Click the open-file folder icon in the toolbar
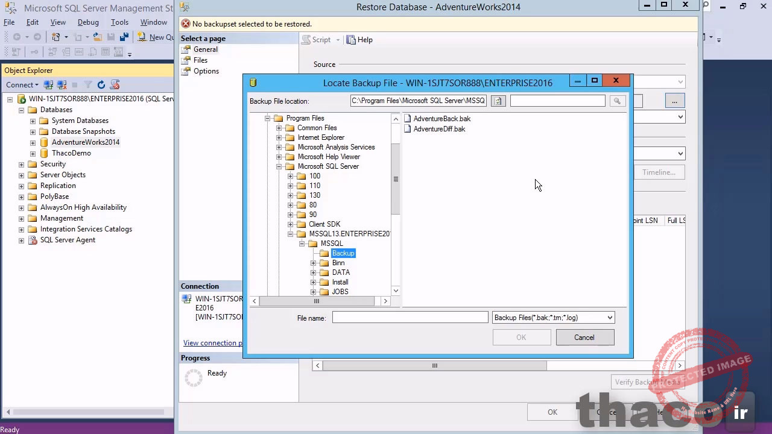 click(x=97, y=36)
